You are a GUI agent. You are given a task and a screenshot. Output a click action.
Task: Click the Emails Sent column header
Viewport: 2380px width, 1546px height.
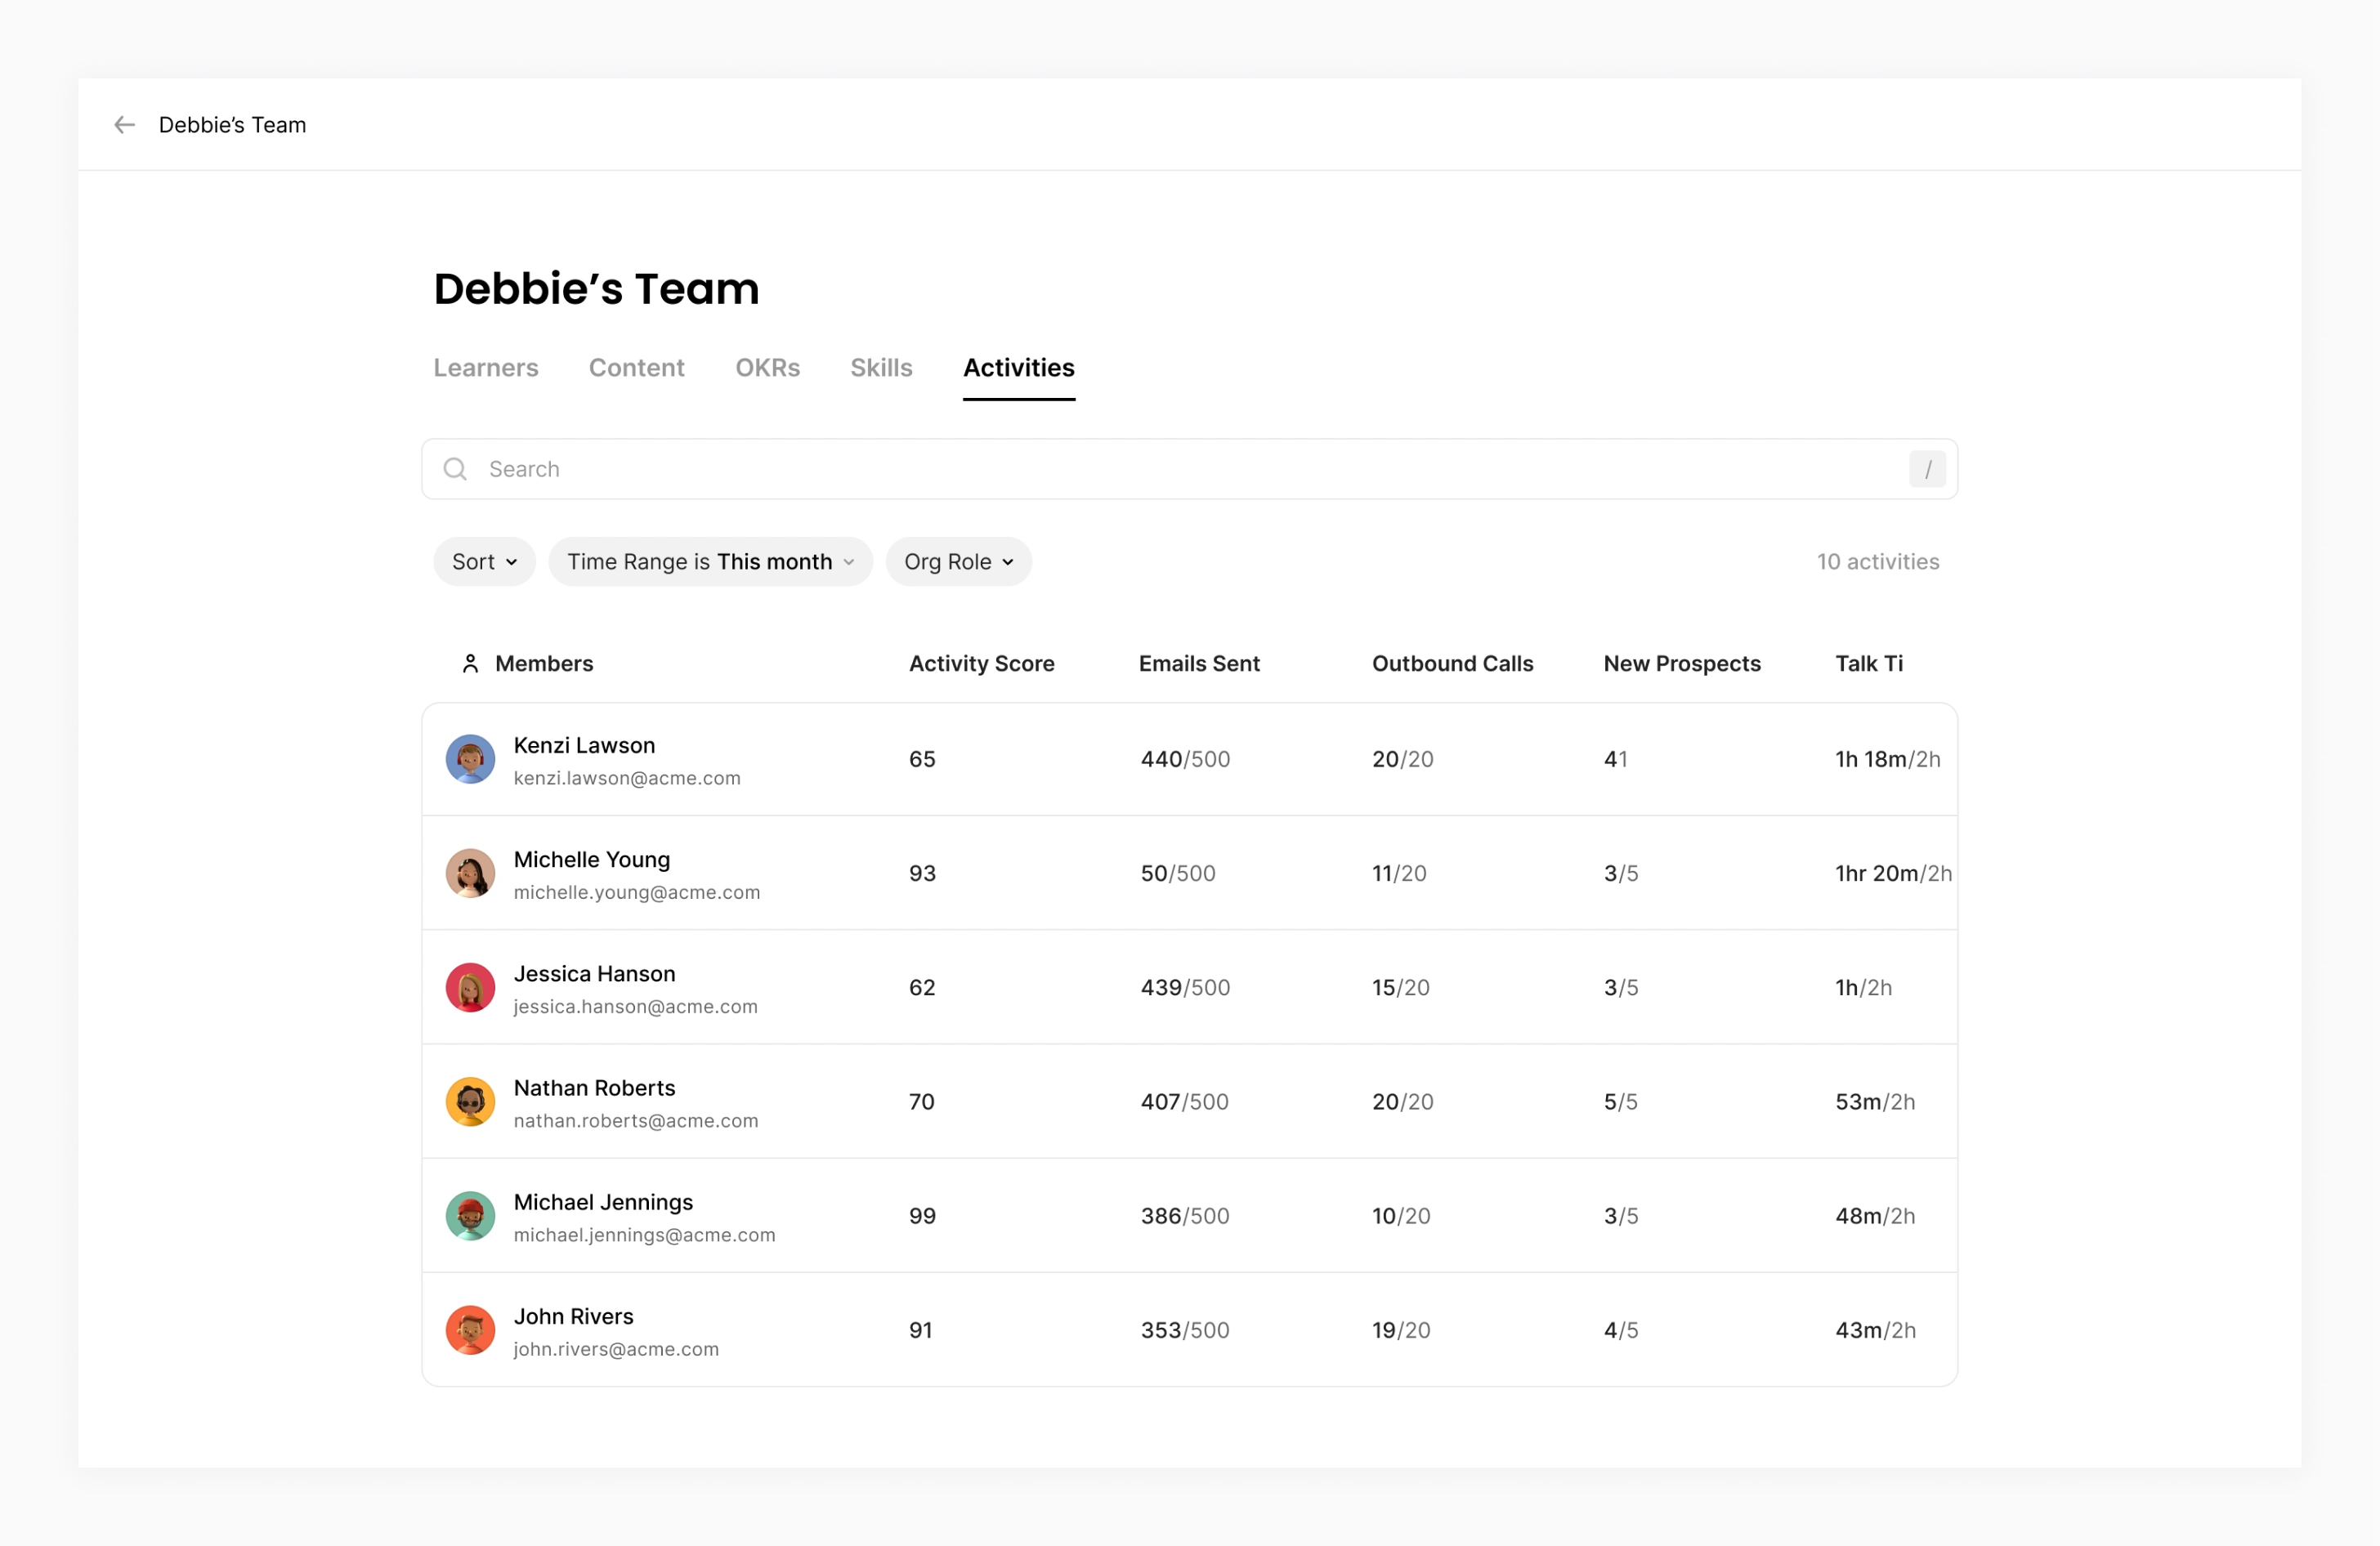tap(1198, 663)
